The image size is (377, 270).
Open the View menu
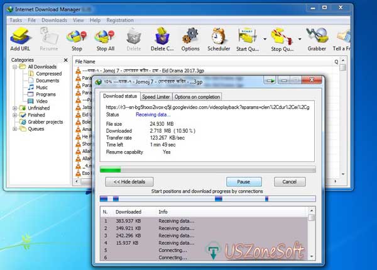tap(79, 20)
